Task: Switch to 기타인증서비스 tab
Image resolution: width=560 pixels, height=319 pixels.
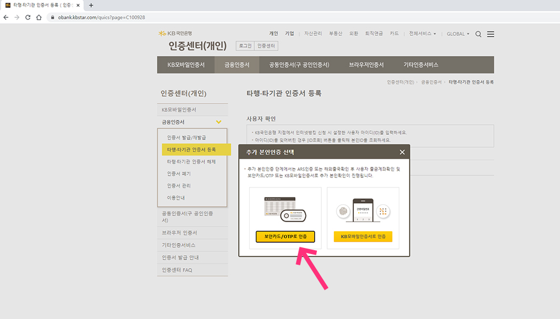Action: coord(421,64)
